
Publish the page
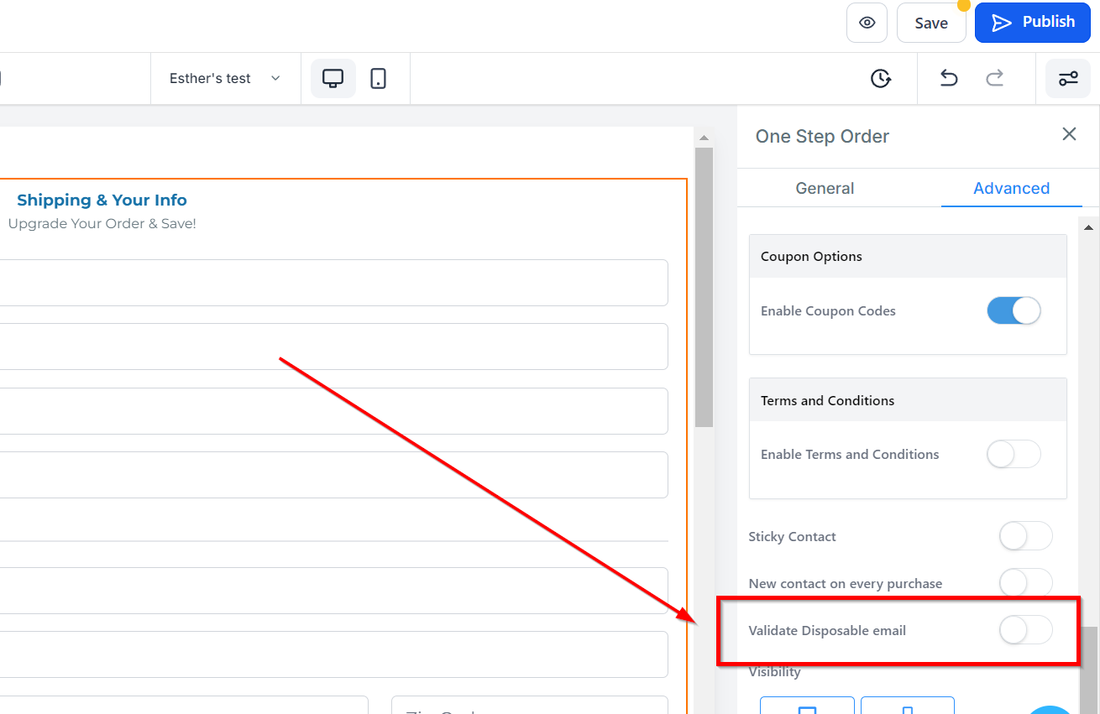point(1032,23)
